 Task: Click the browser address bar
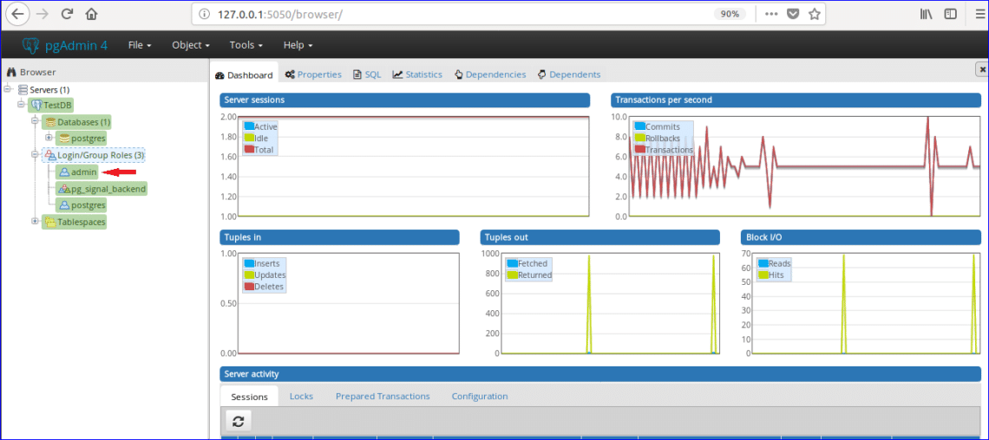(451, 14)
